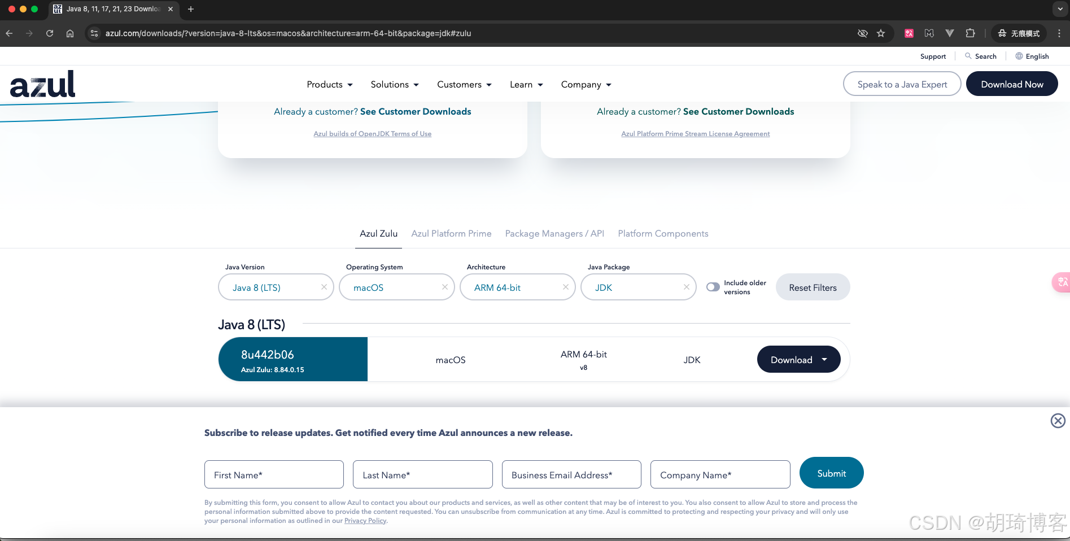1070x541 pixels.
Task: Click the Search magnifier link
Action: [981, 56]
